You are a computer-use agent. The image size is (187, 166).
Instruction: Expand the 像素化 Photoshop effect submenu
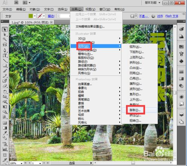96,88
